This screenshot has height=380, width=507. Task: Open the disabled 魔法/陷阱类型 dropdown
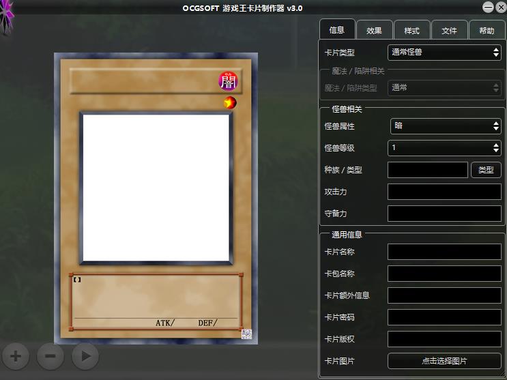pos(444,87)
